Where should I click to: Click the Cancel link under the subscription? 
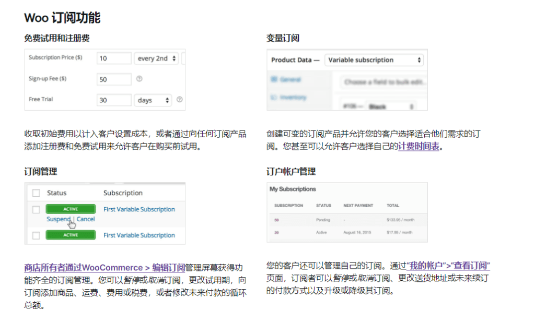(86, 219)
